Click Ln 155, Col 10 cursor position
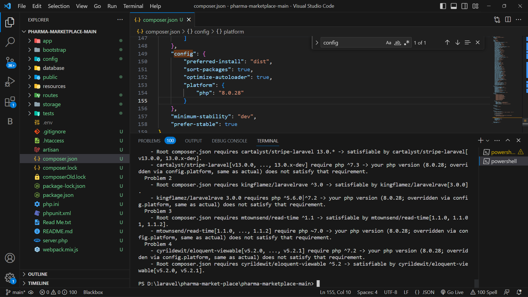The width and height of the screenshot is (528, 297). 335,292
